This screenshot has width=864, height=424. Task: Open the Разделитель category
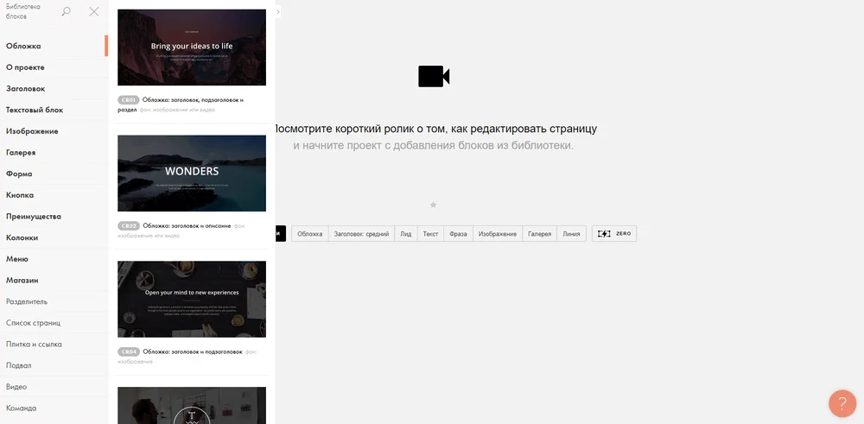pos(54,301)
